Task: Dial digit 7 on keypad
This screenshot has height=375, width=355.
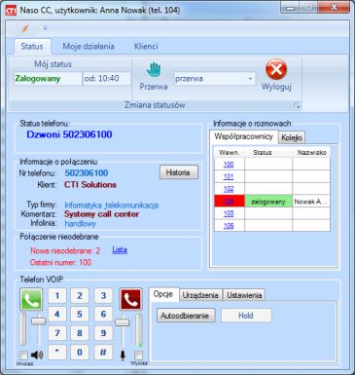Action: [x=57, y=333]
